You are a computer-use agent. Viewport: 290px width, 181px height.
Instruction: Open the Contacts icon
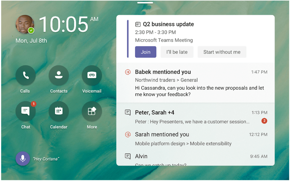[59, 76]
